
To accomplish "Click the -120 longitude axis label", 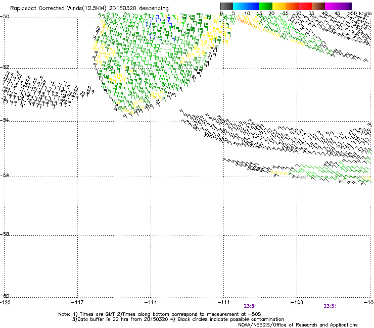I will click(5, 302).
